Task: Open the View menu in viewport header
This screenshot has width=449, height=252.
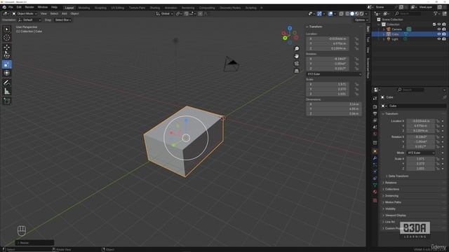Action: point(43,14)
